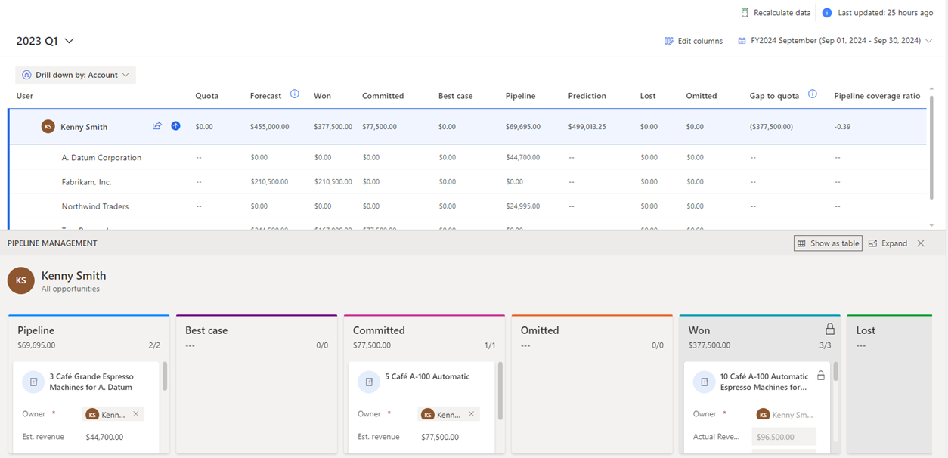
Task: Toggle Show as table view
Action: point(828,243)
